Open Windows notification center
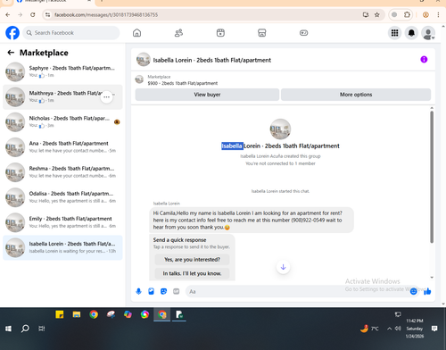Viewport: 446px width, 350px height. [x=434, y=329]
